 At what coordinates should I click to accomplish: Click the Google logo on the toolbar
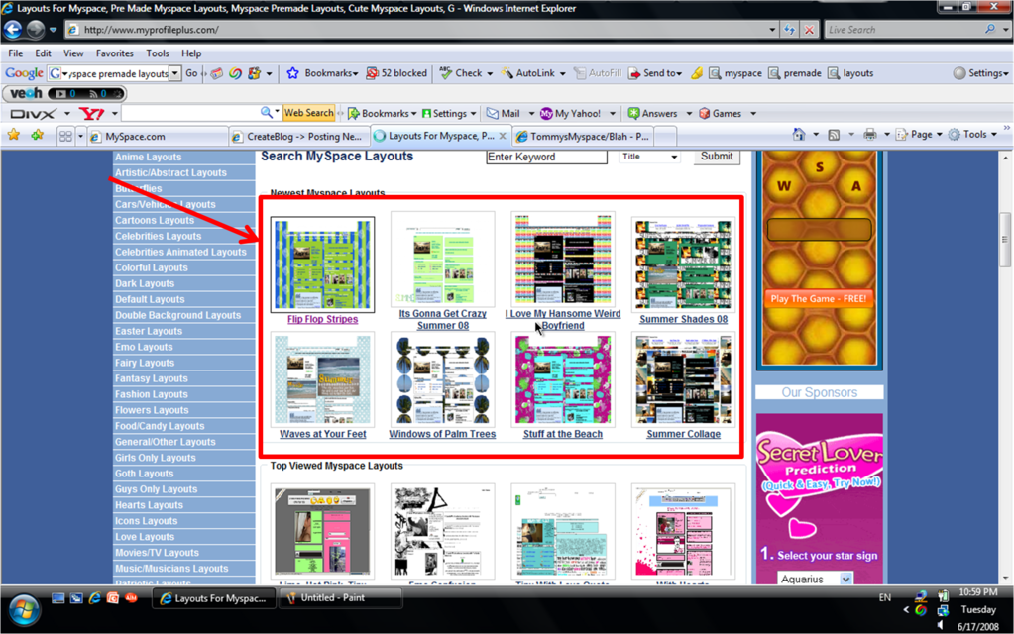24,73
